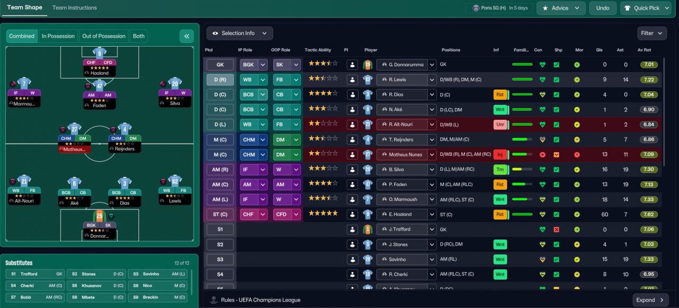
Task: Click the Undo button
Action: tap(603, 8)
